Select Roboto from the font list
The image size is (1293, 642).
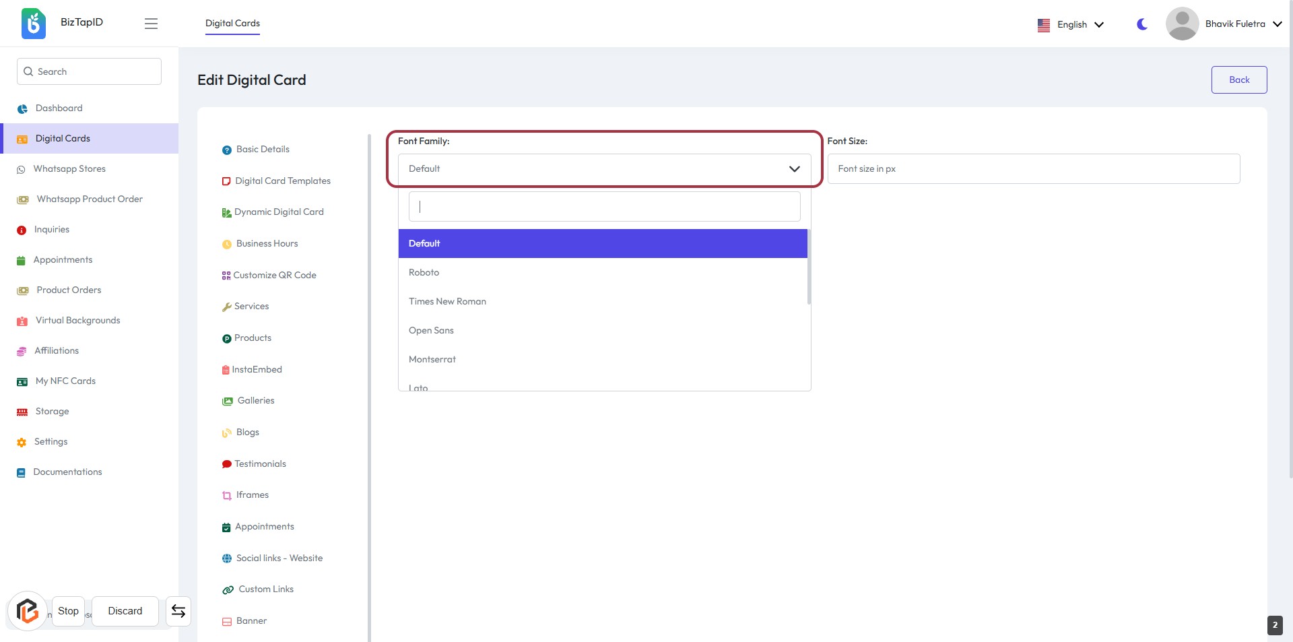point(424,273)
